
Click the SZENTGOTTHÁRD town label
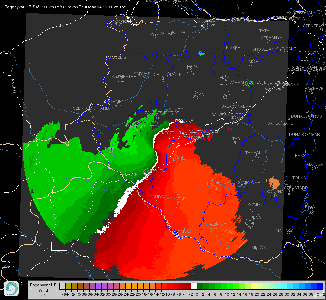pos(91,108)
